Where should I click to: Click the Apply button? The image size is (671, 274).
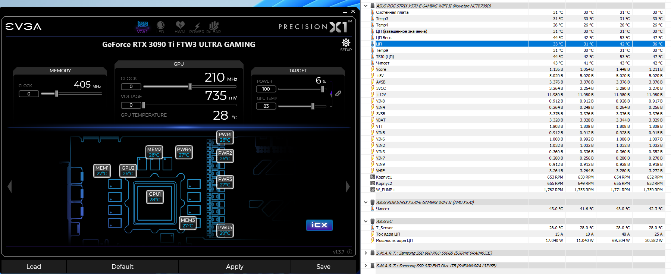[235, 267]
